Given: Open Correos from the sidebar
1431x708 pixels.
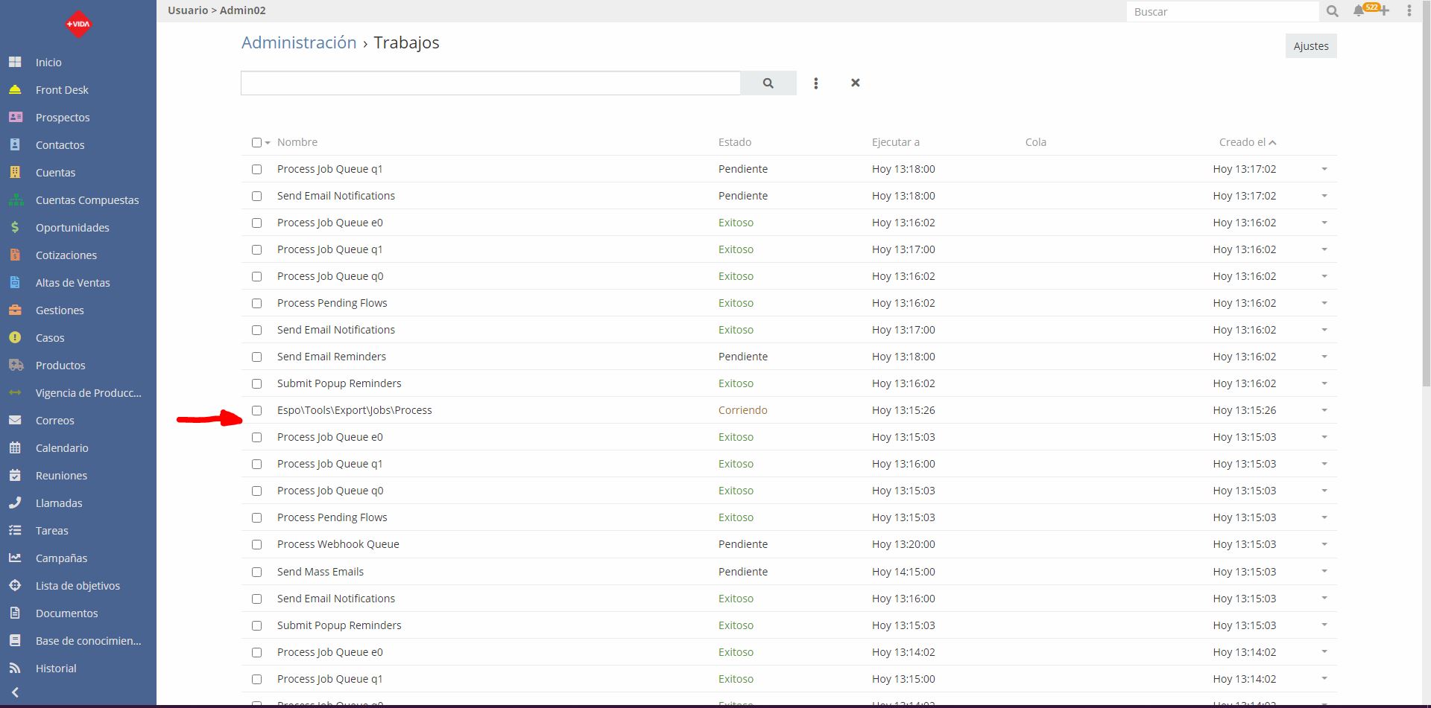Looking at the screenshot, I should (x=55, y=420).
